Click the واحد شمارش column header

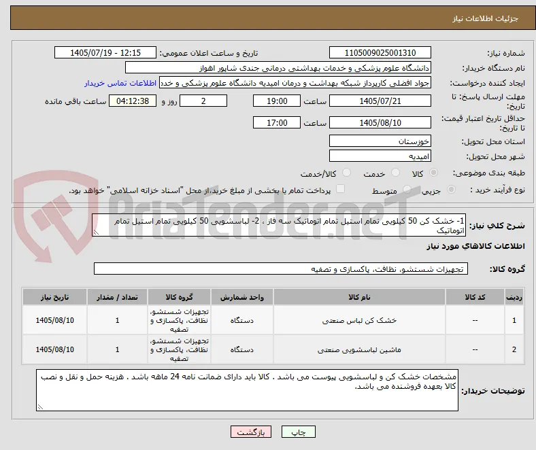241,297
